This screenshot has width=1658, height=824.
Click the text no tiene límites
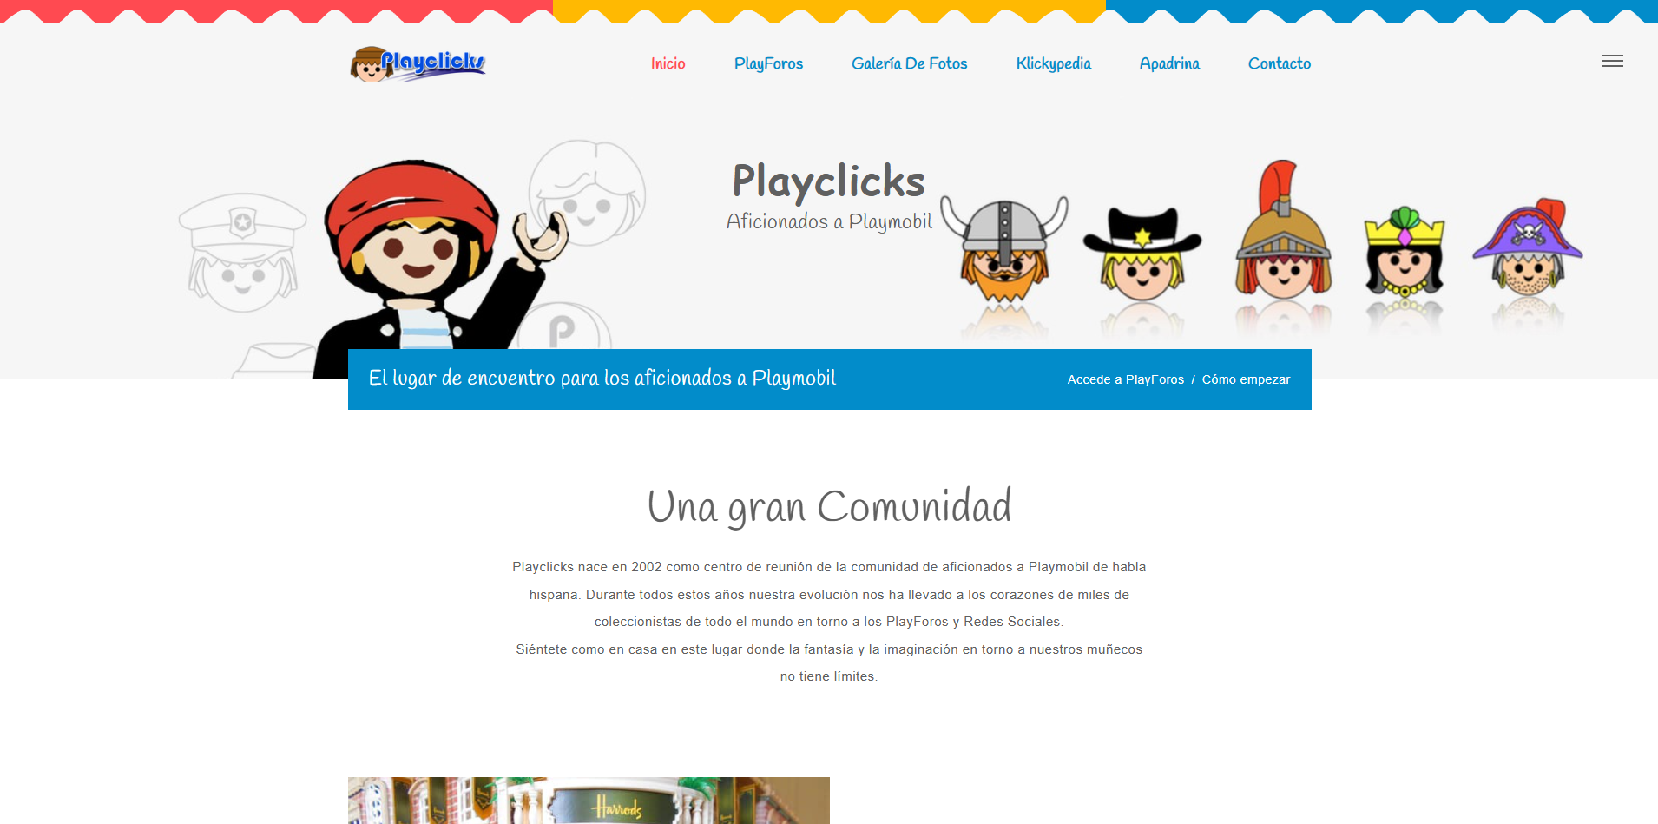click(829, 676)
